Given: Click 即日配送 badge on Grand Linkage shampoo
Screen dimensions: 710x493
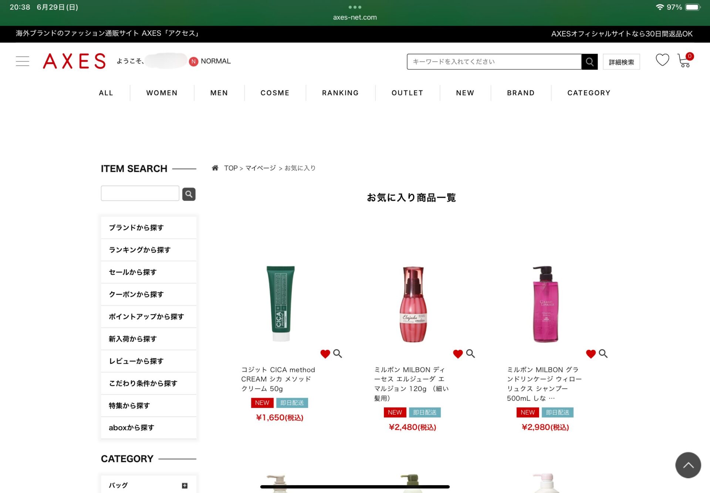Looking at the screenshot, I should pos(558,412).
